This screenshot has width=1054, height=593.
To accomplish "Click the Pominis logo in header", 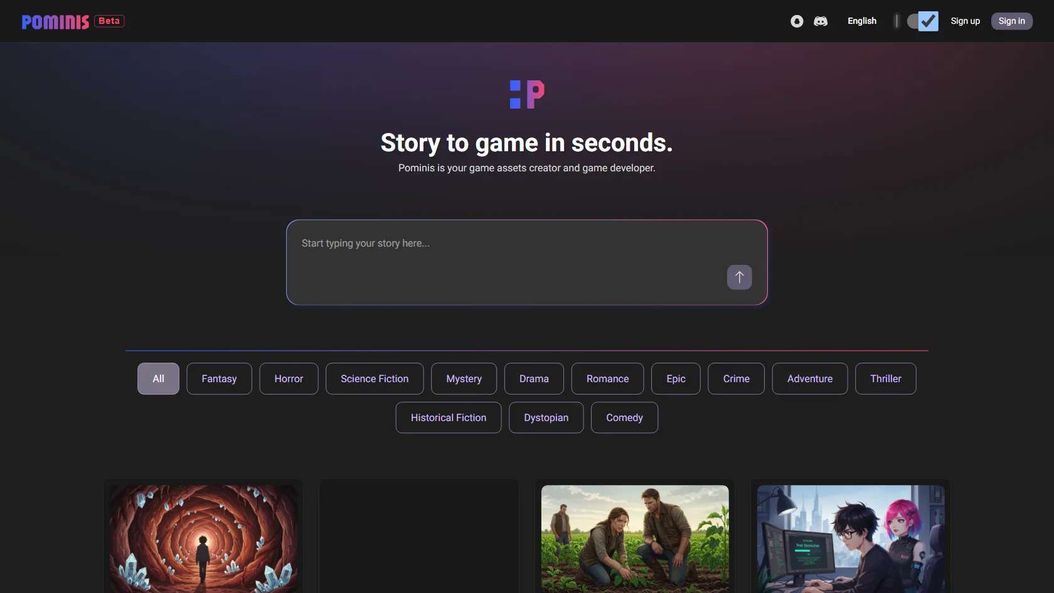I will point(55,22).
